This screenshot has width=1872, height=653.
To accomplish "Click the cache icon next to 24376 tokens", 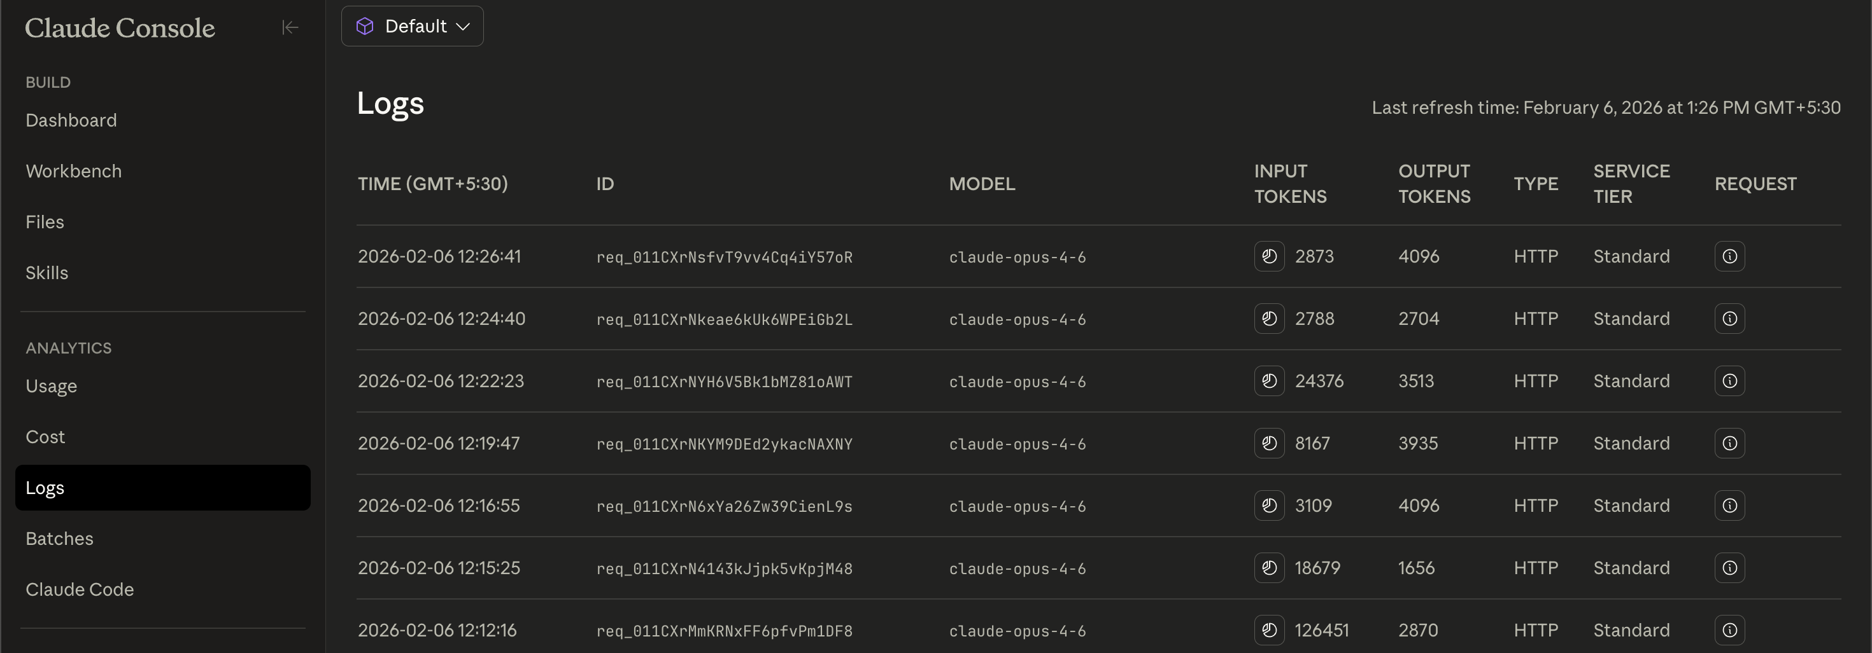I will tap(1269, 381).
